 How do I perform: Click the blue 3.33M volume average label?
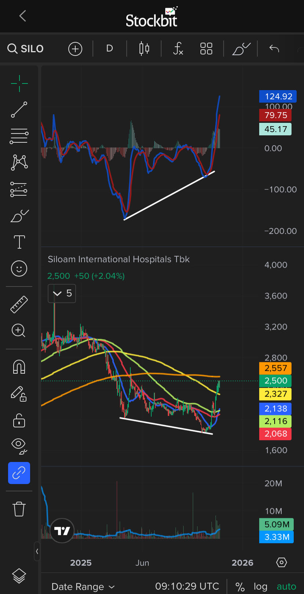point(276,537)
